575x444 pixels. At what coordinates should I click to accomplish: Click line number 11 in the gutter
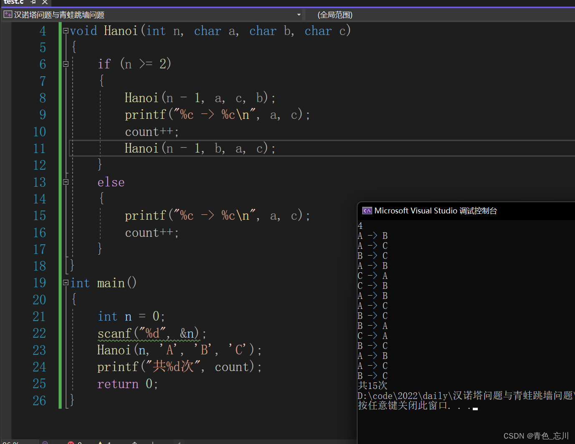pos(39,148)
